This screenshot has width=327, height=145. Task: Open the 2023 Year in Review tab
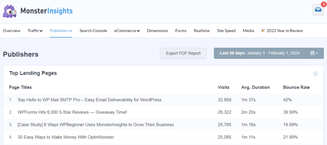pyautogui.click(x=282, y=31)
